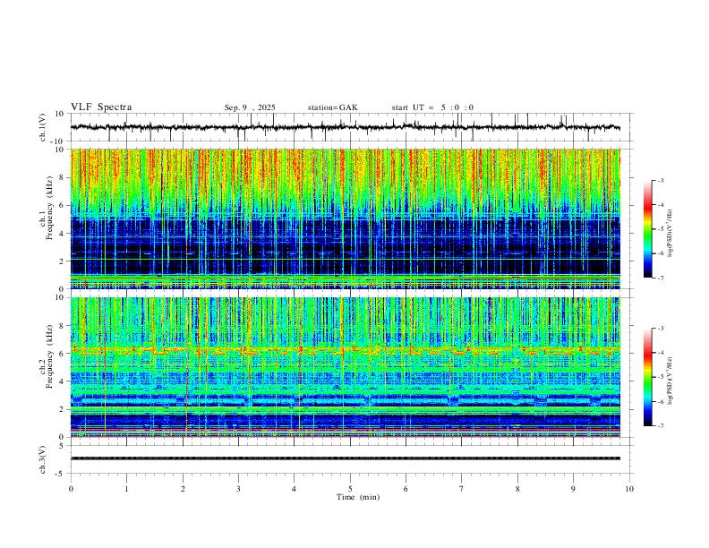Click the ch.1 spectrogram panel
The height and width of the screenshot is (548, 709).
coord(346,218)
